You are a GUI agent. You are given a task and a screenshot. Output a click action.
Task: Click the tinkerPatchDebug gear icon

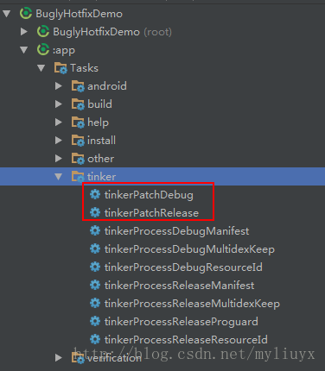point(95,195)
